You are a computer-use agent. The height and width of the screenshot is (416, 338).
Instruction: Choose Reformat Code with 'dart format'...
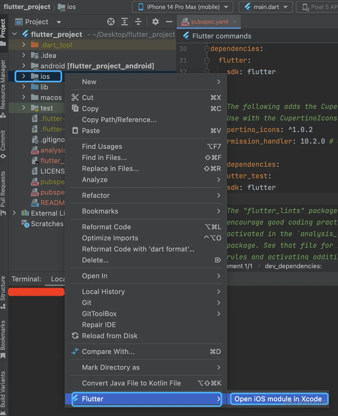146,249
